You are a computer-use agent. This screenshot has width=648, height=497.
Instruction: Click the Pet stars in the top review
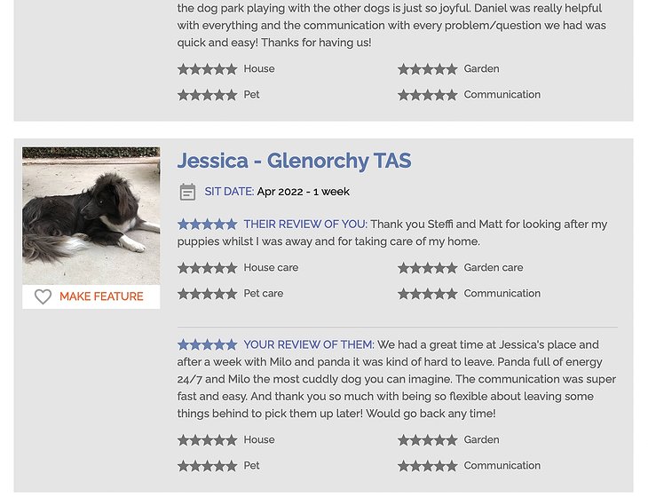point(207,95)
